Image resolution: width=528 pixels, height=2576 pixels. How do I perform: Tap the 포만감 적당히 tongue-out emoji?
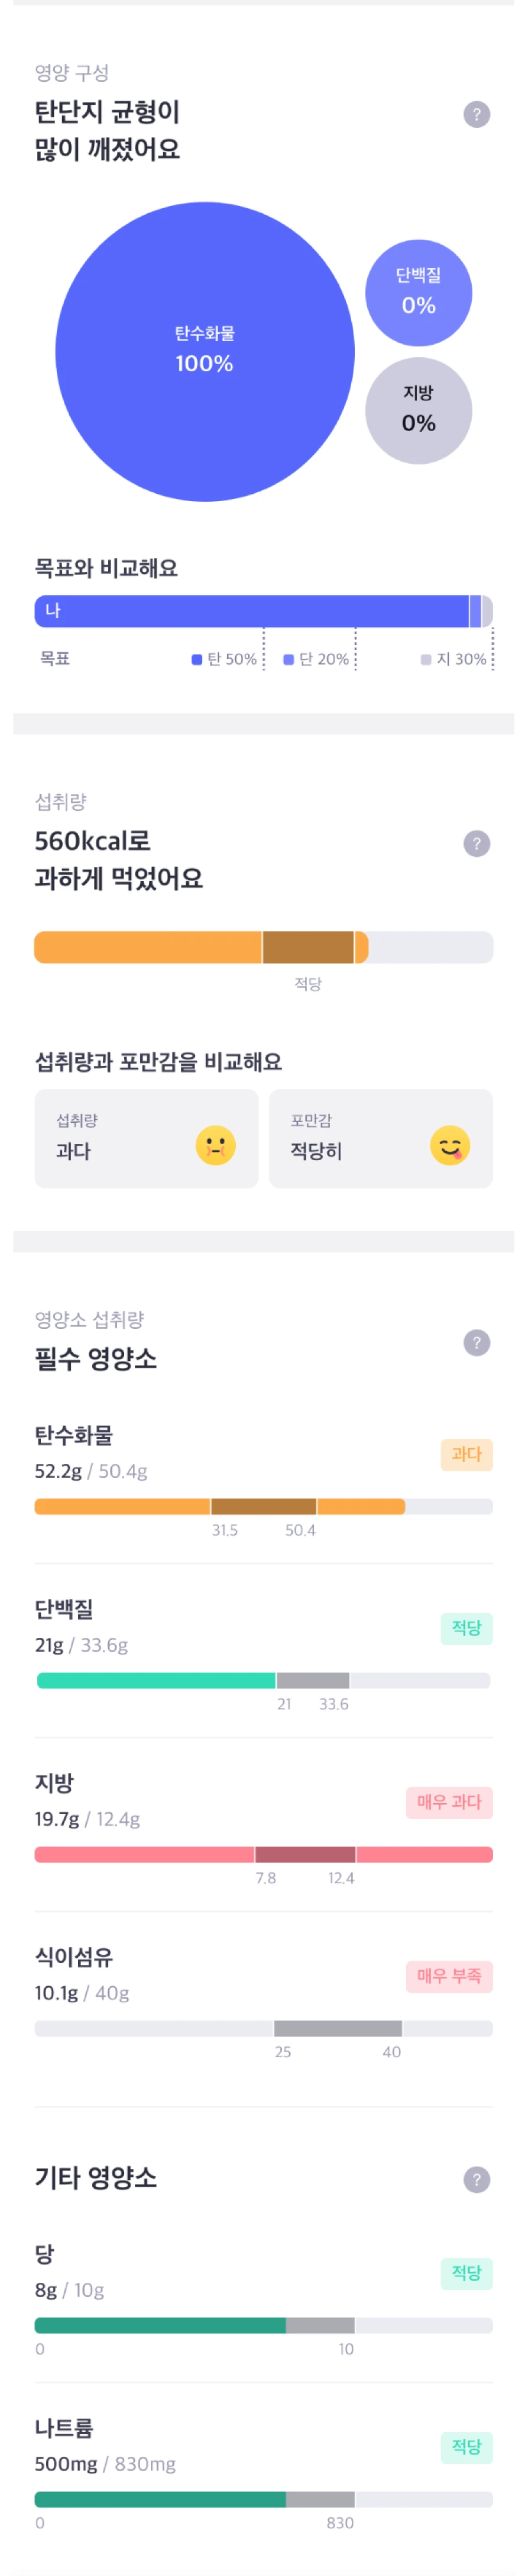point(450,1145)
